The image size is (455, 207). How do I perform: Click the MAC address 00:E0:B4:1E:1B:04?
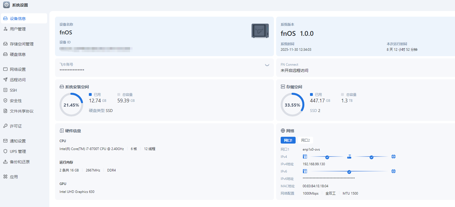[x=315, y=186]
